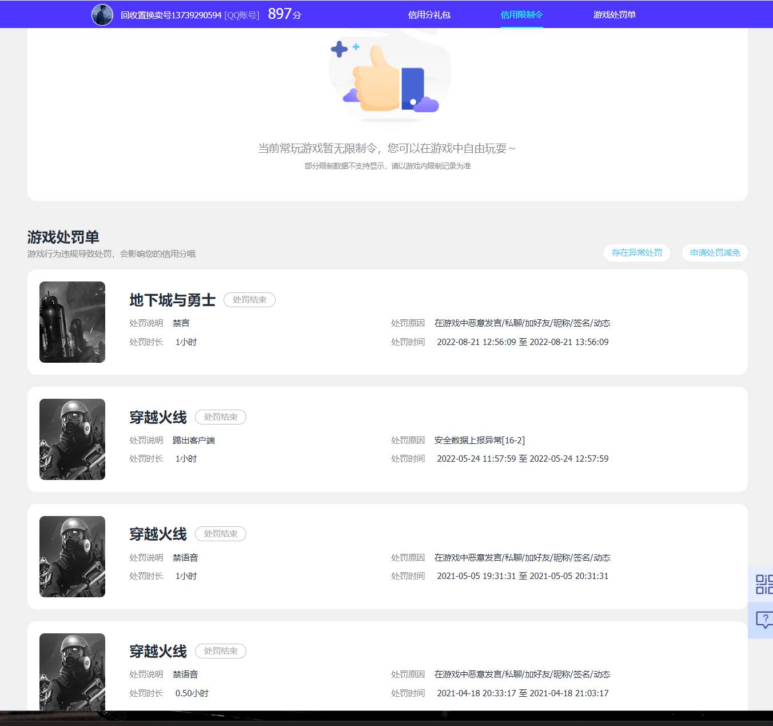
Task: Click the 地下城与勇士 game title text
Action: click(172, 300)
